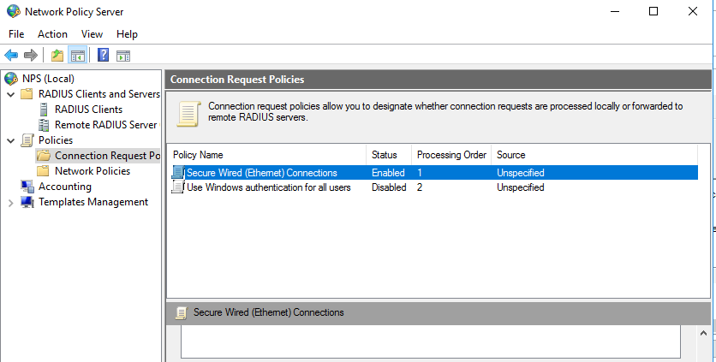Click the Policies scroll icon in the tree

coord(27,140)
